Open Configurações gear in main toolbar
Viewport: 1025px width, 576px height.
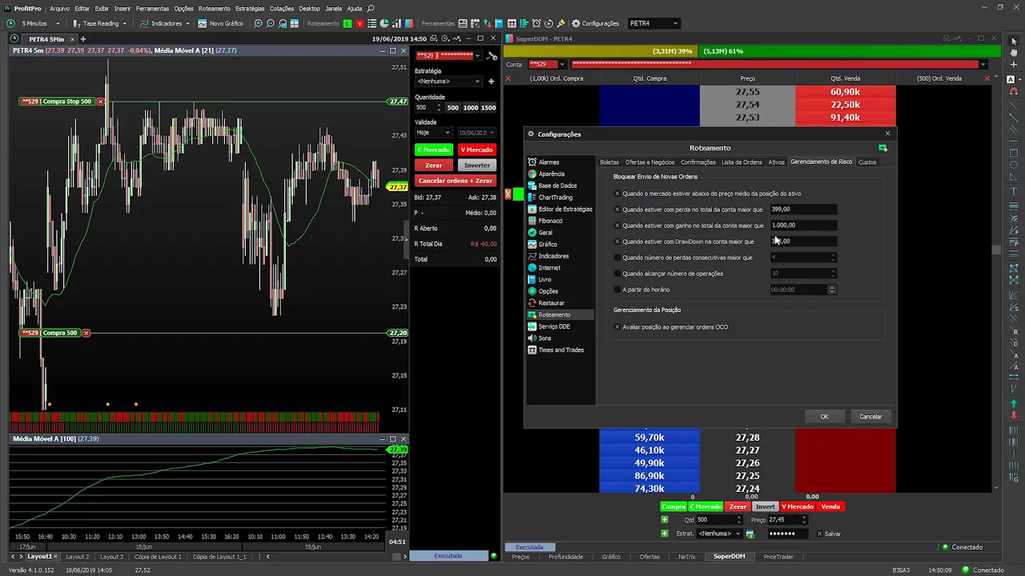point(594,23)
